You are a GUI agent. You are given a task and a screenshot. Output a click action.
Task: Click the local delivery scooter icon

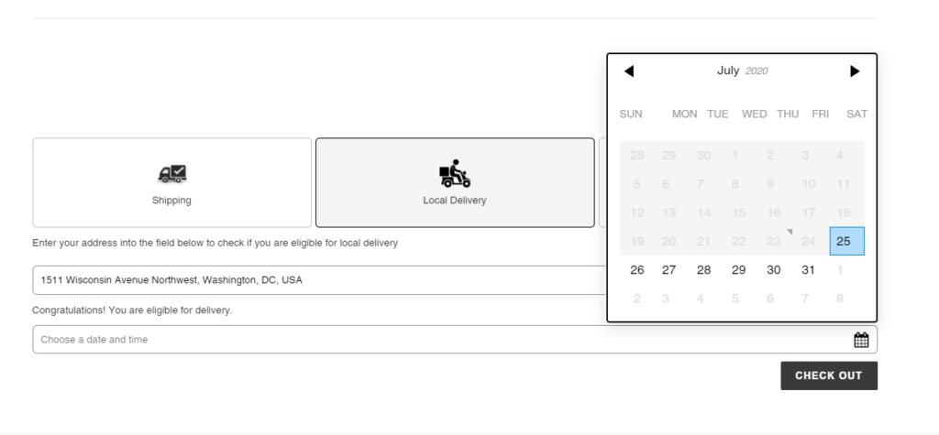(455, 173)
